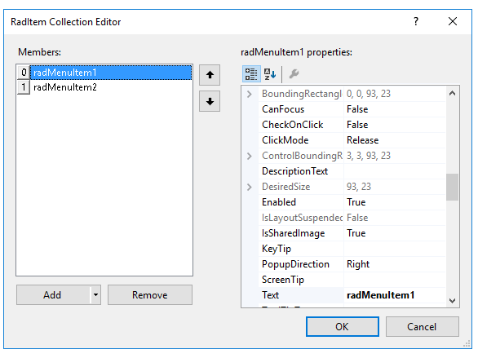Viewport: 478px width, 358px height.
Task: Confirm changes with the OK button
Action: 343,327
